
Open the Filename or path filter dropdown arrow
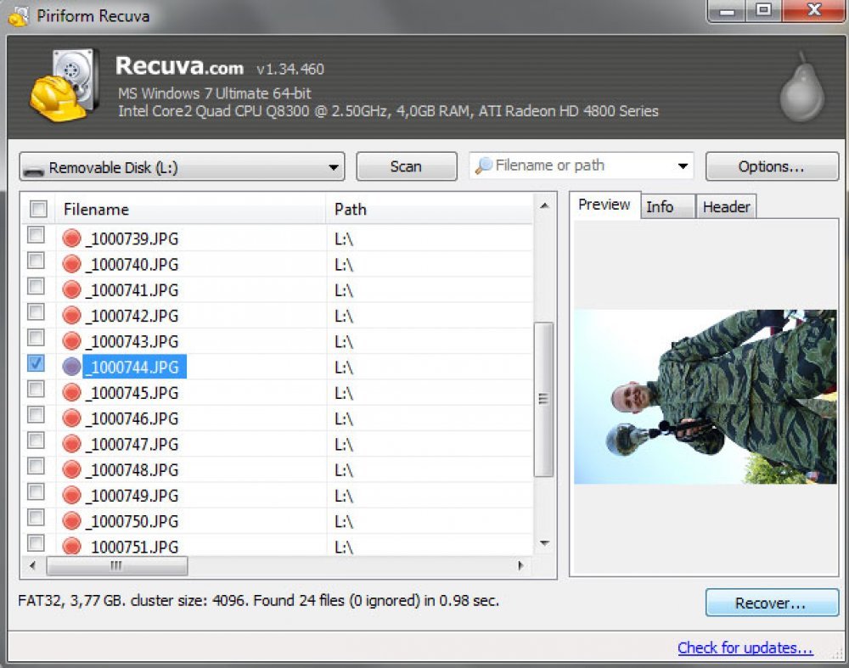pos(683,166)
